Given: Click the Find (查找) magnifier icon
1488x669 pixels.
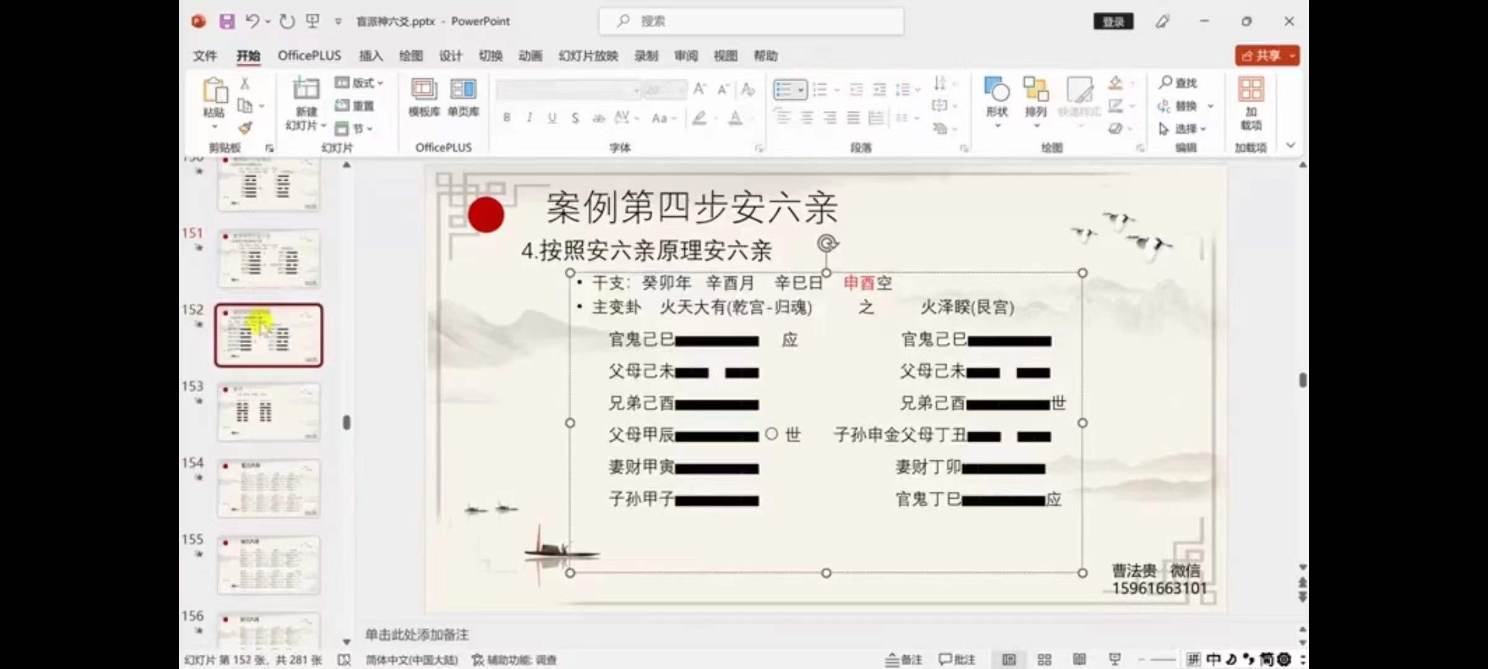Looking at the screenshot, I should tap(1166, 82).
